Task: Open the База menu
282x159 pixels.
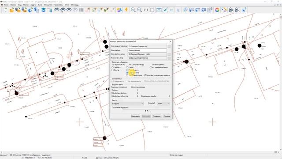Action: click(40, 5)
